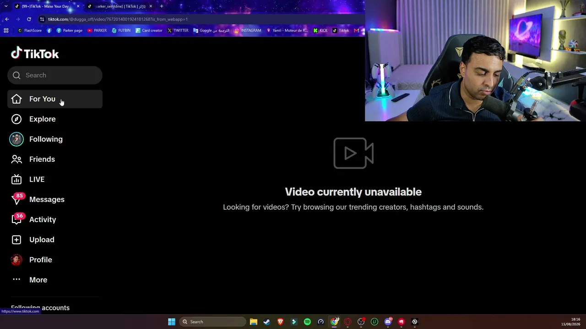
Task: Open Spotify from the taskbar
Action: [307, 322]
